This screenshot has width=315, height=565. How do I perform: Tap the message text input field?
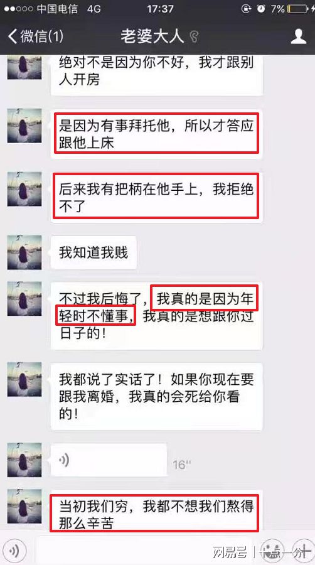(146, 550)
